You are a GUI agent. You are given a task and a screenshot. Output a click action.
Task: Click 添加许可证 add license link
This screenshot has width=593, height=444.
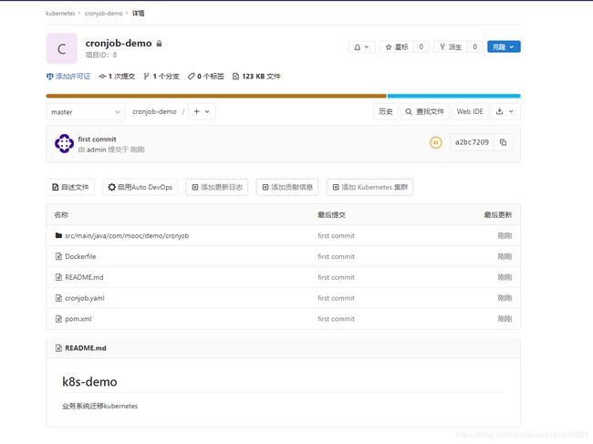pos(68,77)
